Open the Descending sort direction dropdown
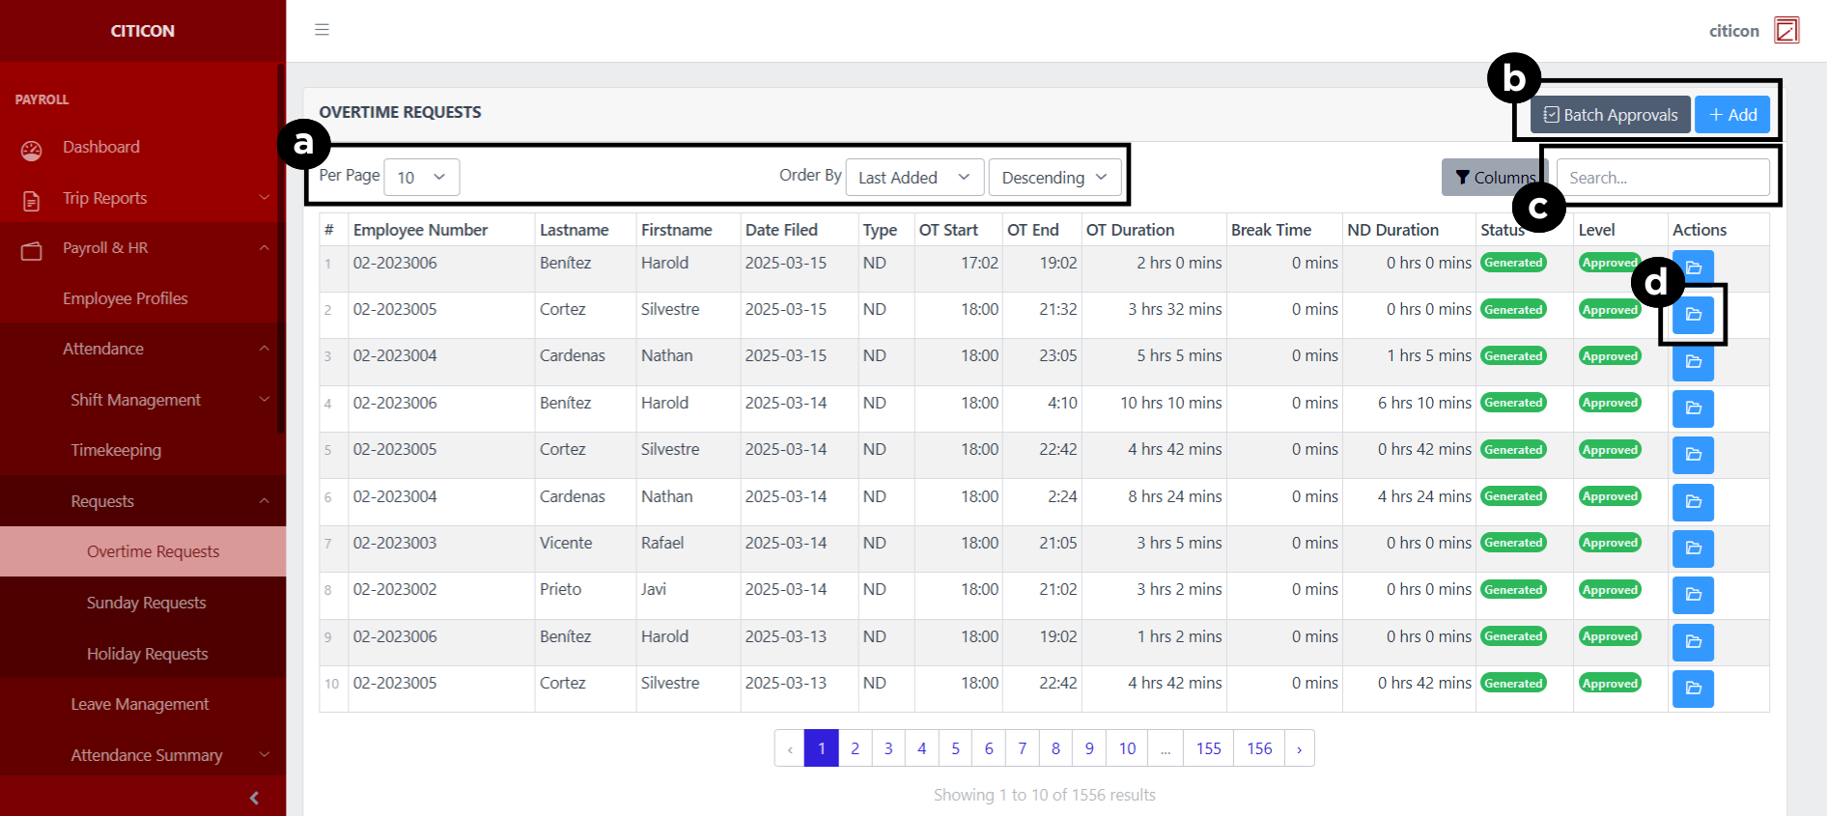Viewport: 1827px width, 816px height. click(x=1054, y=178)
